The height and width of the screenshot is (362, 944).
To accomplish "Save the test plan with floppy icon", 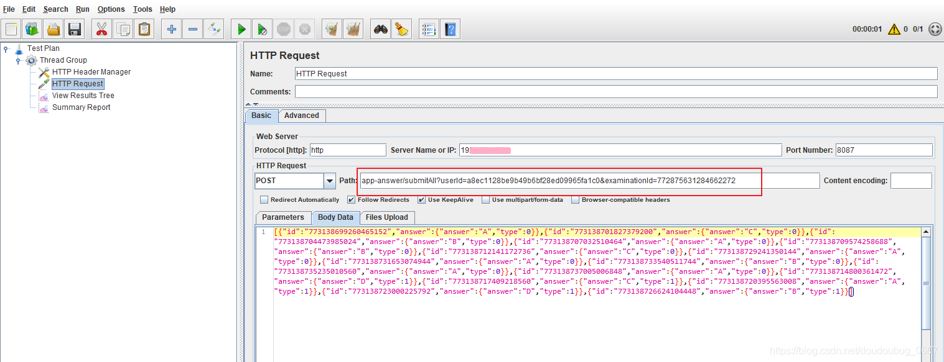I will tap(75, 29).
